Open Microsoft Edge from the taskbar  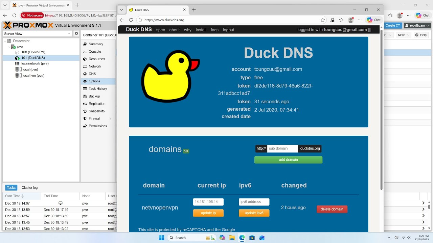(x=242, y=238)
